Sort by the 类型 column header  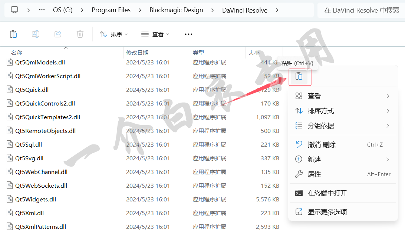pyautogui.click(x=198, y=53)
